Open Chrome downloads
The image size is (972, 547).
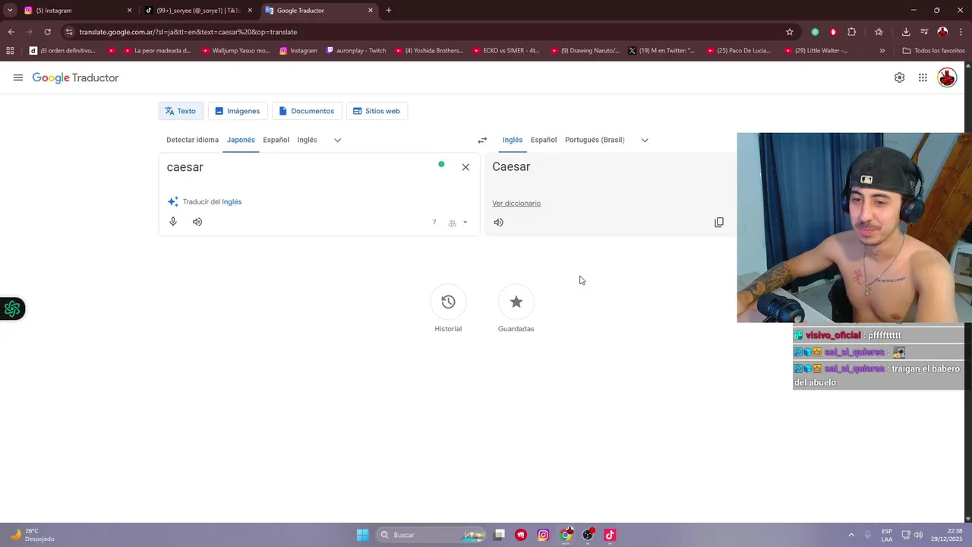coord(906,32)
